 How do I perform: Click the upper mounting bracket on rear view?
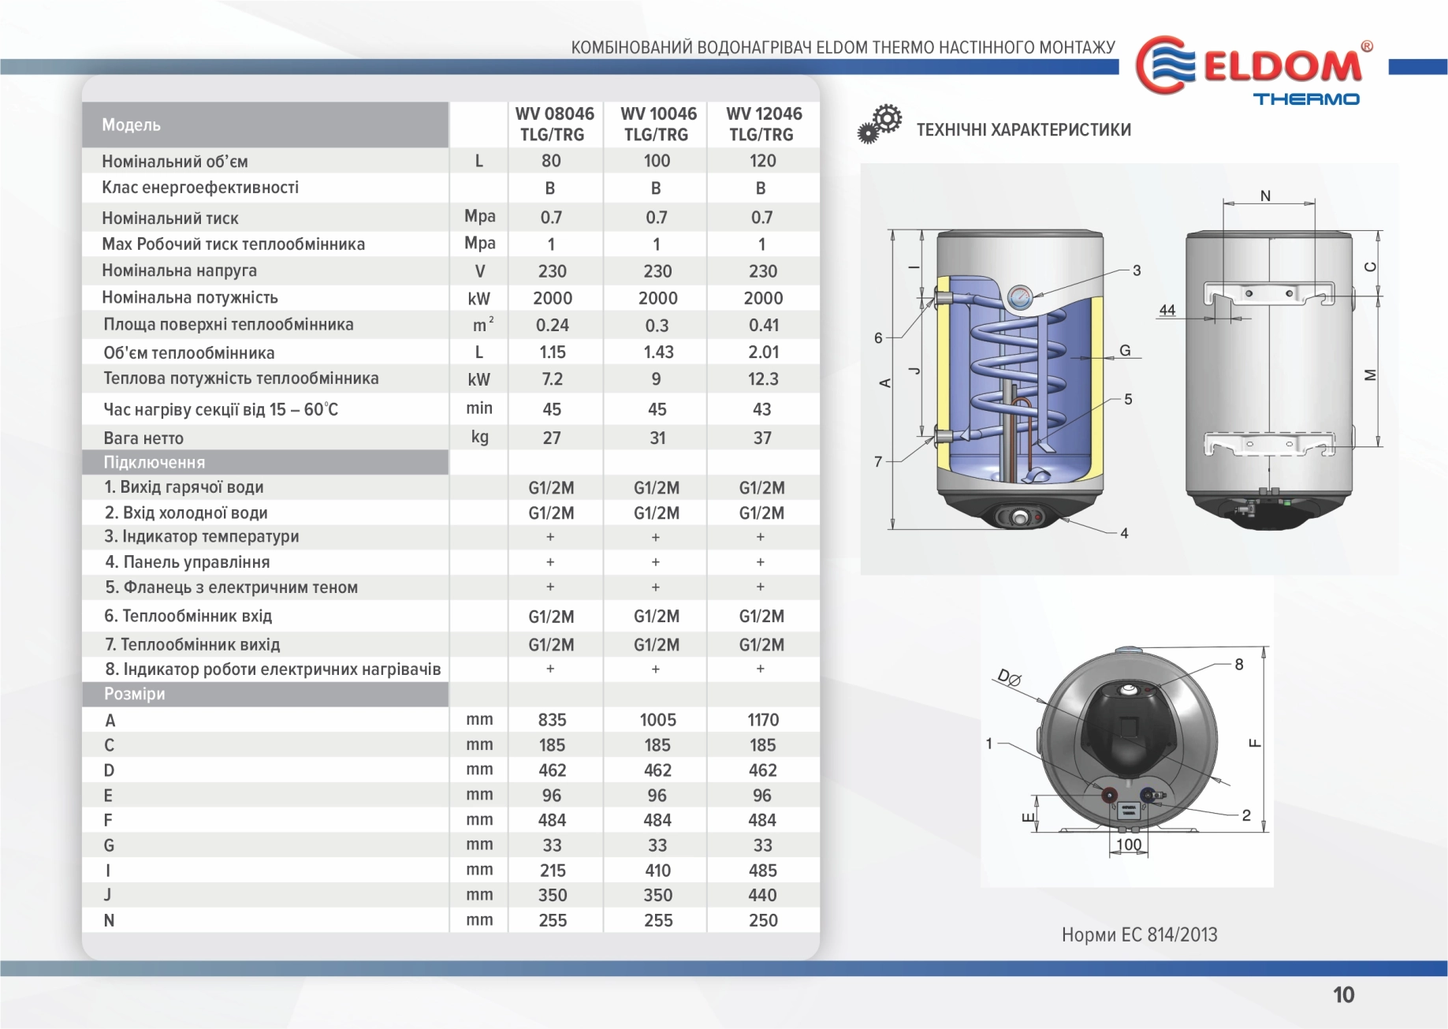(x=1268, y=294)
